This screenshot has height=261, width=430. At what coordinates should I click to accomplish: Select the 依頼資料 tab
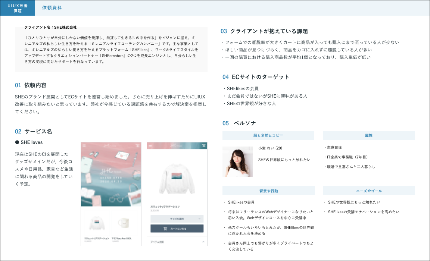click(x=52, y=8)
